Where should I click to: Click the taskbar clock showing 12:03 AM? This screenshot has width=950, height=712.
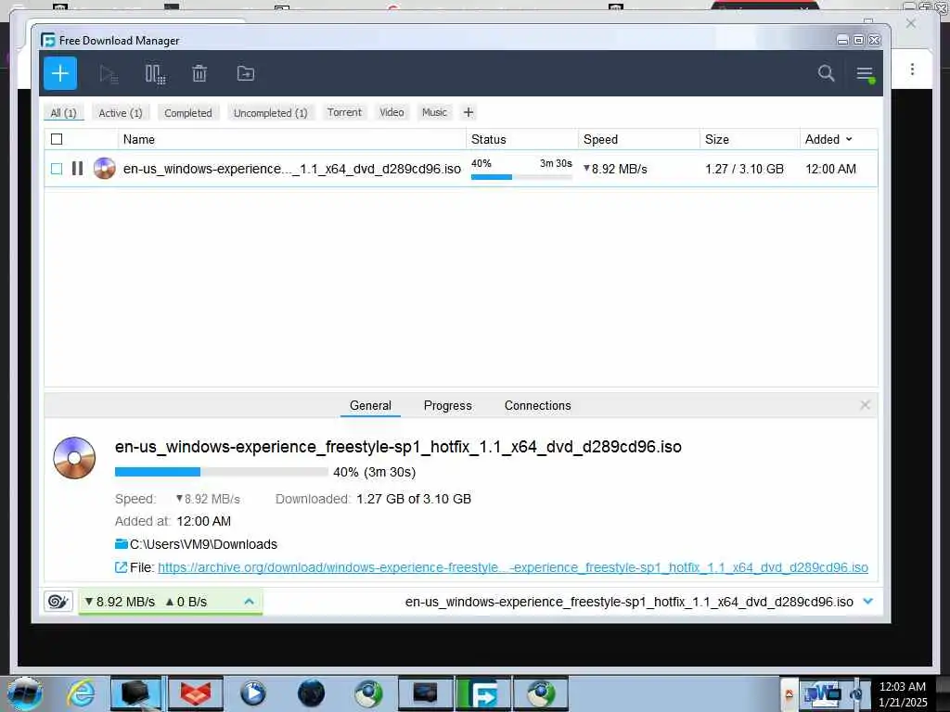coord(902,693)
